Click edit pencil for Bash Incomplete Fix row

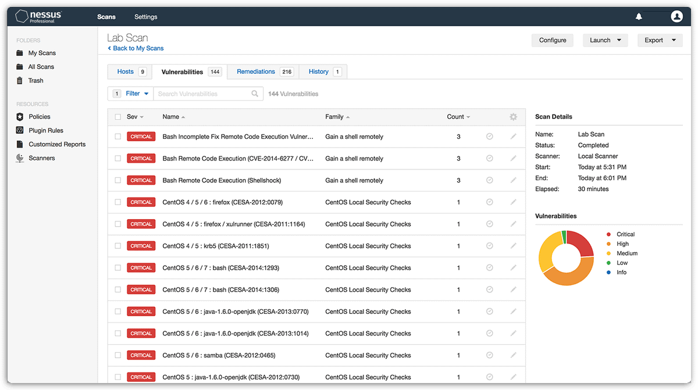[513, 137]
